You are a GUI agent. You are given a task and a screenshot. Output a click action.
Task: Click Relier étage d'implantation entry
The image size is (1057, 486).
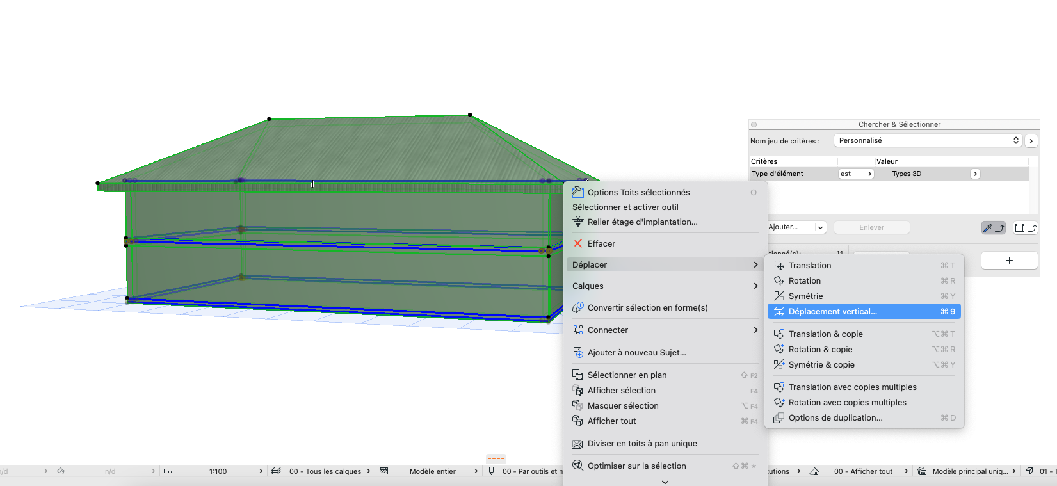[642, 222]
